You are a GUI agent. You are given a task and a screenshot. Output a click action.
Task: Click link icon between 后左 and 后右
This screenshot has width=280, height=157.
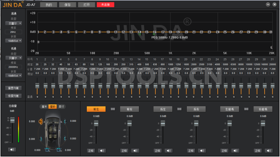coord(179,109)
